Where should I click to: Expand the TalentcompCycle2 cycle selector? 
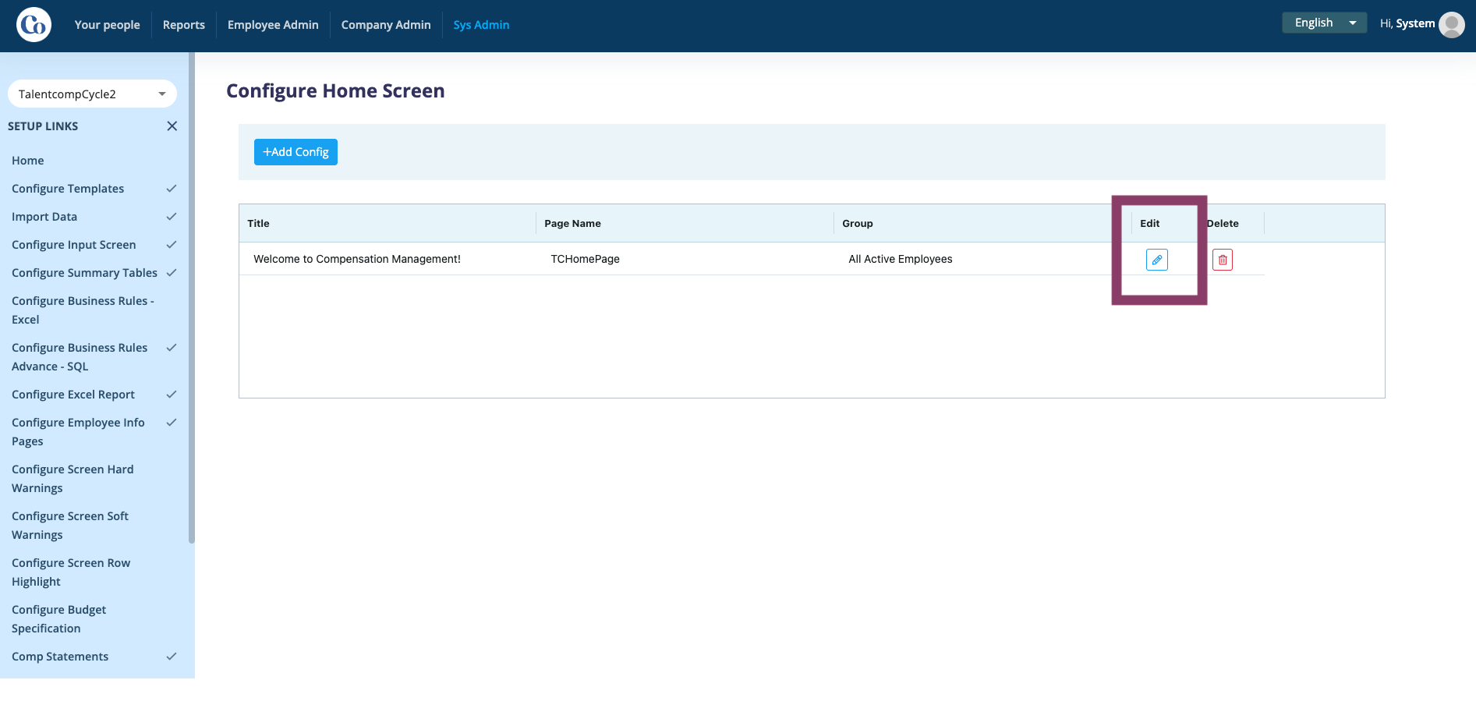point(92,94)
